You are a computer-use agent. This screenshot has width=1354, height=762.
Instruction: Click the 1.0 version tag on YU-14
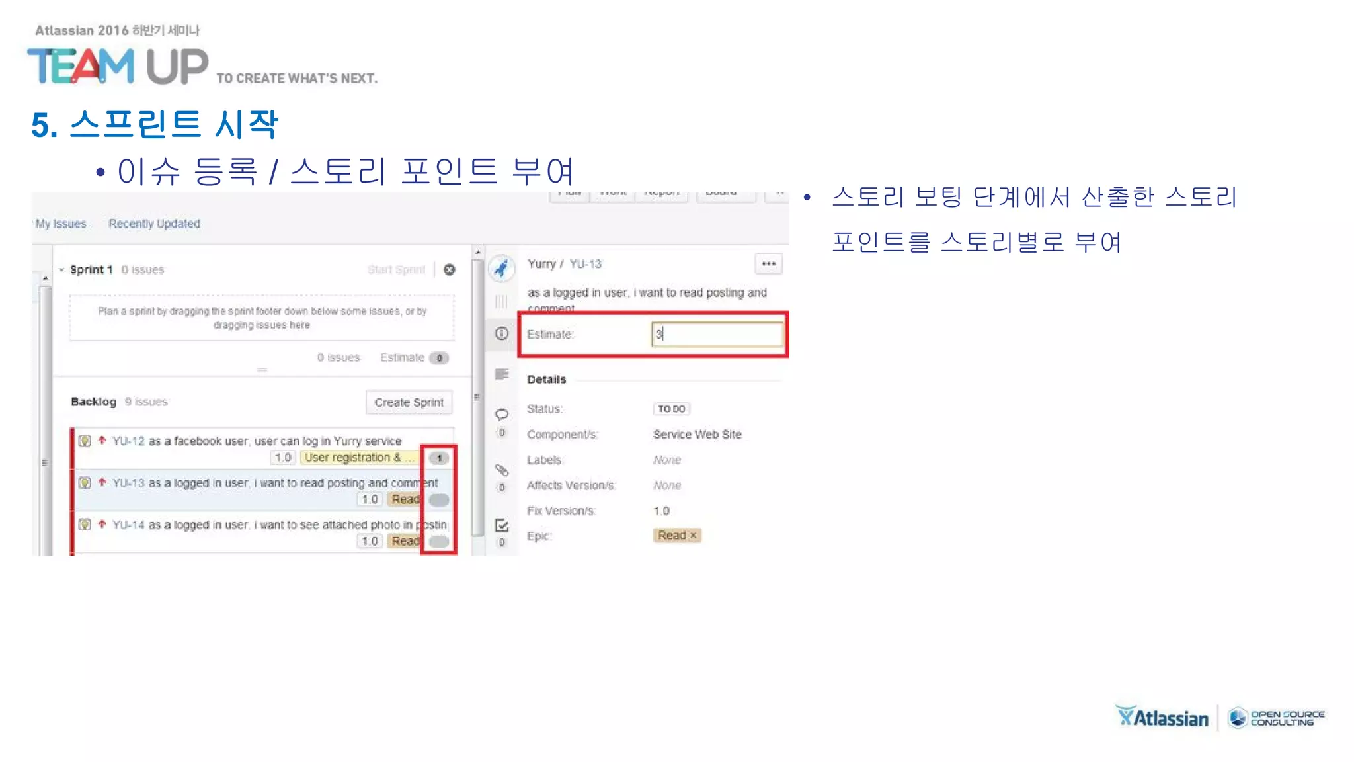click(x=370, y=541)
